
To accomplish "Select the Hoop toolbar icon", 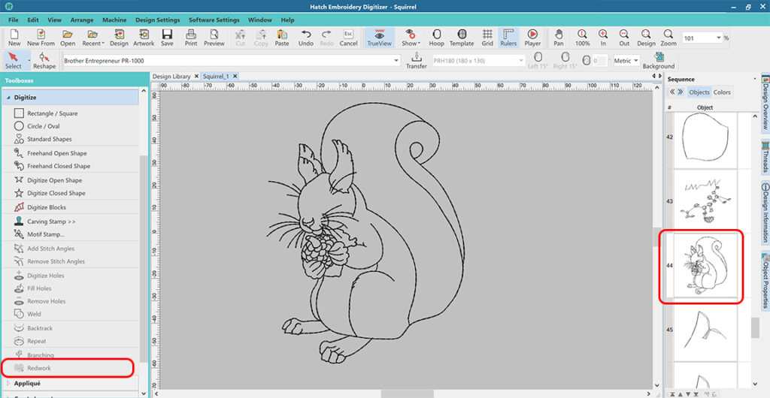I will coord(436,38).
